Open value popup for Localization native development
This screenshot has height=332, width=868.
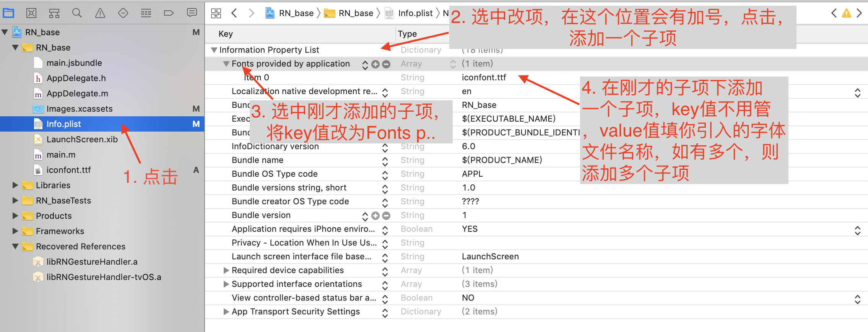click(x=858, y=93)
